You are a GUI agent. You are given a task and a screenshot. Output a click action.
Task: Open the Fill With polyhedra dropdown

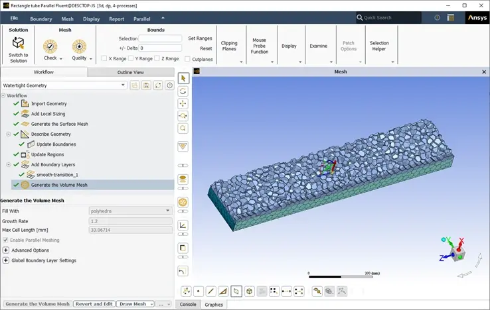pyautogui.click(x=130, y=211)
